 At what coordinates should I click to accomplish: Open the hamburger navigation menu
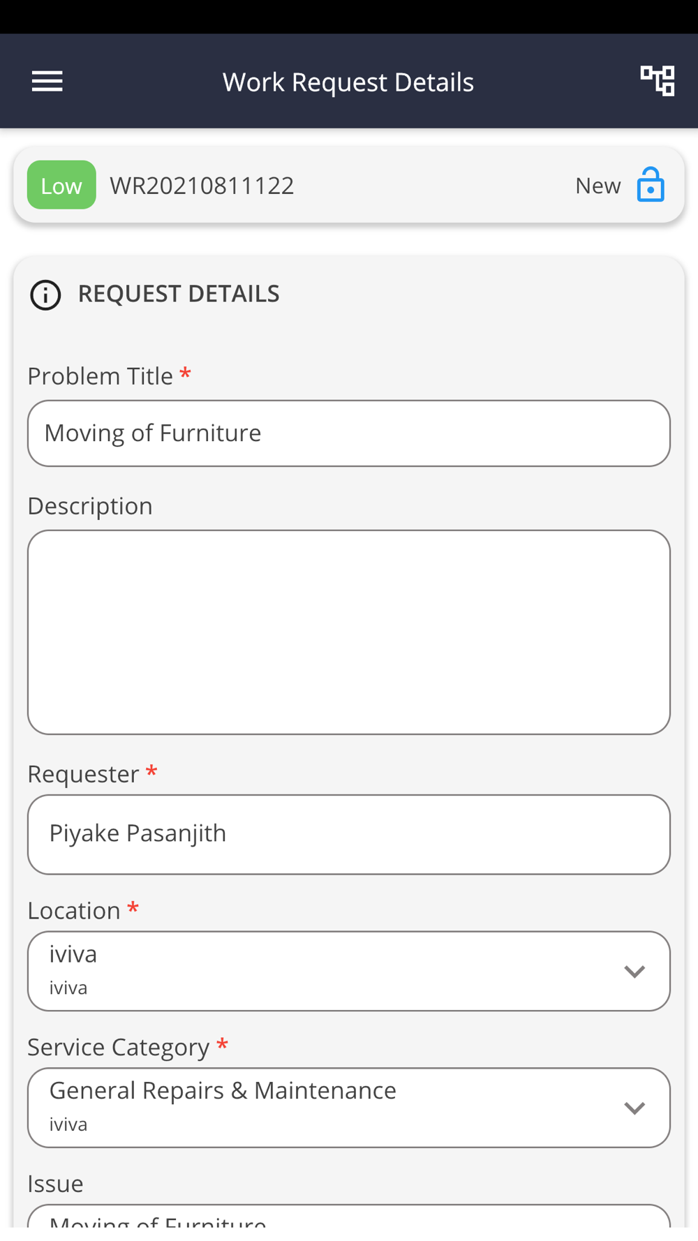(x=47, y=82)
